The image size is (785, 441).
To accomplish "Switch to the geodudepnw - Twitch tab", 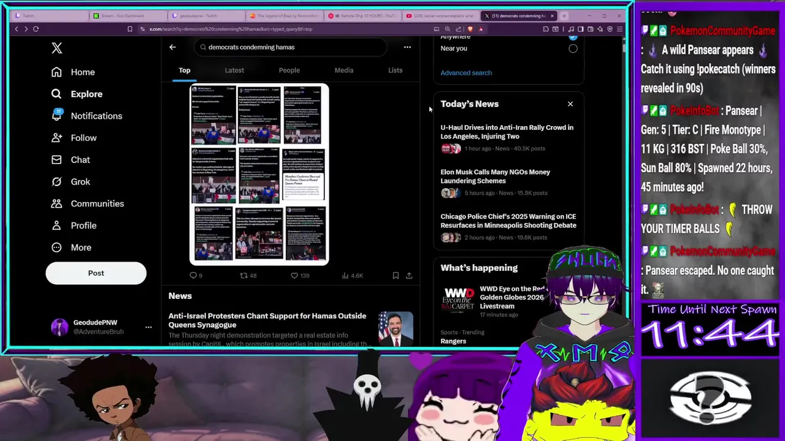I will [207, 15].
